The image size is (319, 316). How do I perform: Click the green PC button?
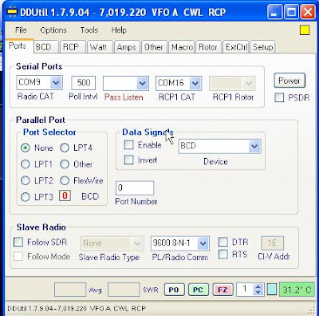pyautogui.click(x=198, y=290)
